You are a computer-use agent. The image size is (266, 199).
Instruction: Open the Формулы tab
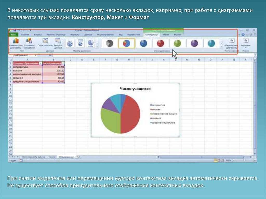point(75,35)
